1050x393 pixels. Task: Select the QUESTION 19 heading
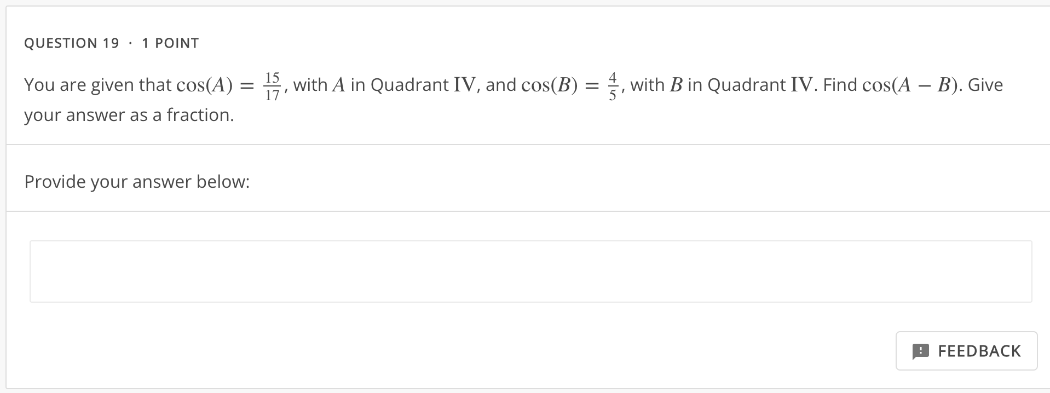point(71,43)
